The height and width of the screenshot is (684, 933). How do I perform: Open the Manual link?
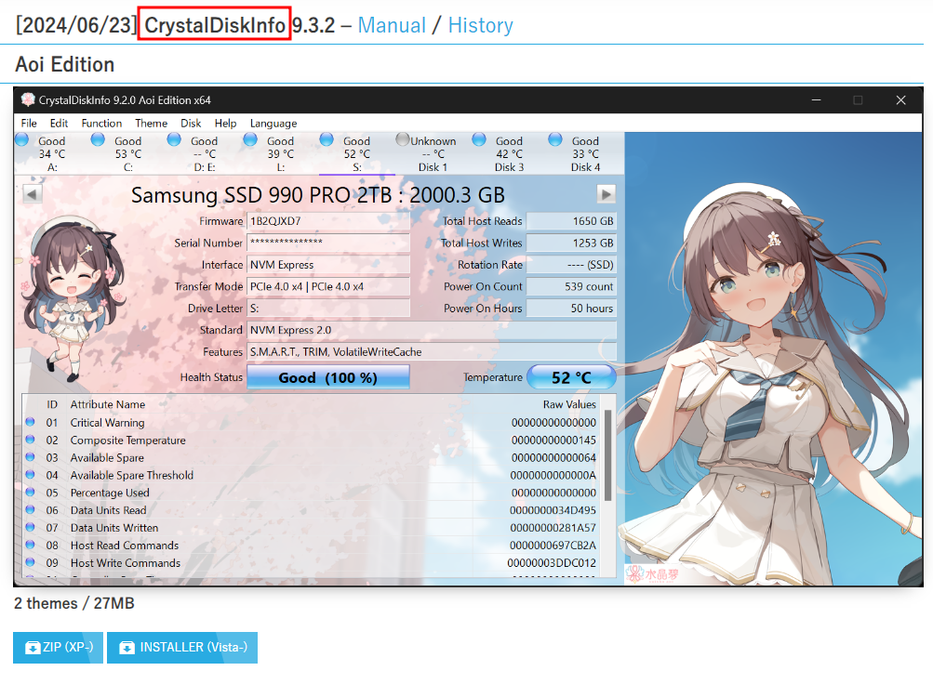(392, 25)
